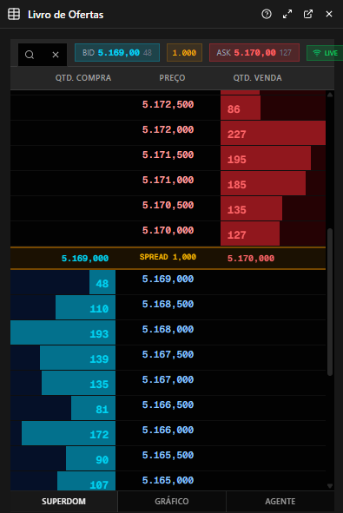
Task: Select the sell volume bar showing 227
Action: pos(273,133)
